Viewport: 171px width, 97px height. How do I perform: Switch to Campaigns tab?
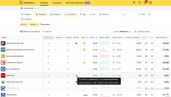click(x=57, y=3)
